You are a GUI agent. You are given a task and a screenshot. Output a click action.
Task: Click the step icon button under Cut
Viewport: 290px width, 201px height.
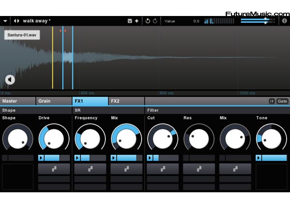pyautogui.click(x=163, y=169)
